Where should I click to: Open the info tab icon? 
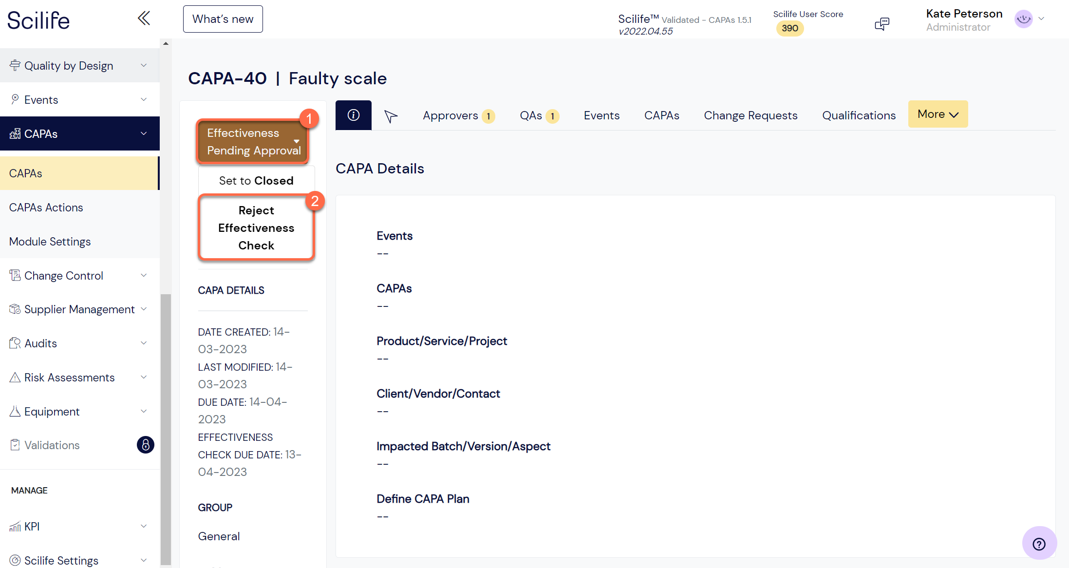pos(354,115)
